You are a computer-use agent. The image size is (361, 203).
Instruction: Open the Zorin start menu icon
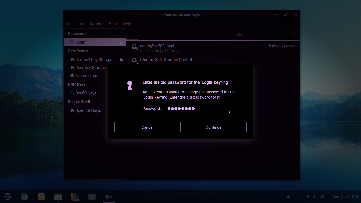(x=7, y=197)
